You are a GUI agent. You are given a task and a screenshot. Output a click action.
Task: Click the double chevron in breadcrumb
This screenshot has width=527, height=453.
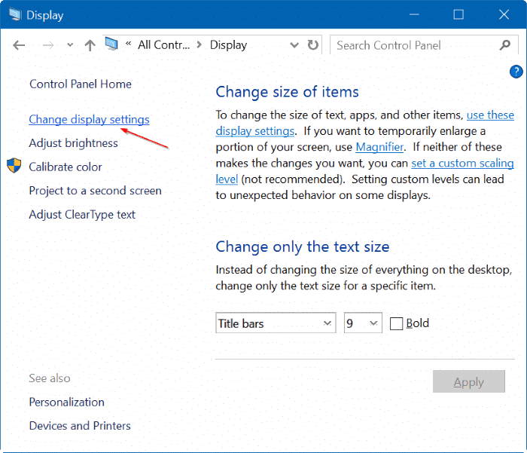(128, 44)
